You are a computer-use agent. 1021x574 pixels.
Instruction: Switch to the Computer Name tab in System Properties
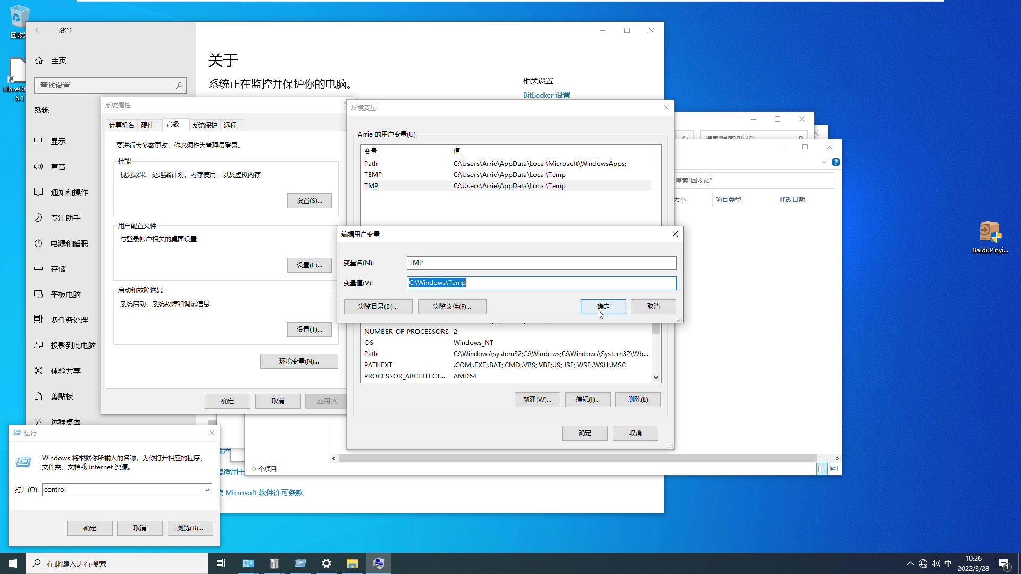click(x=121, y=125)
